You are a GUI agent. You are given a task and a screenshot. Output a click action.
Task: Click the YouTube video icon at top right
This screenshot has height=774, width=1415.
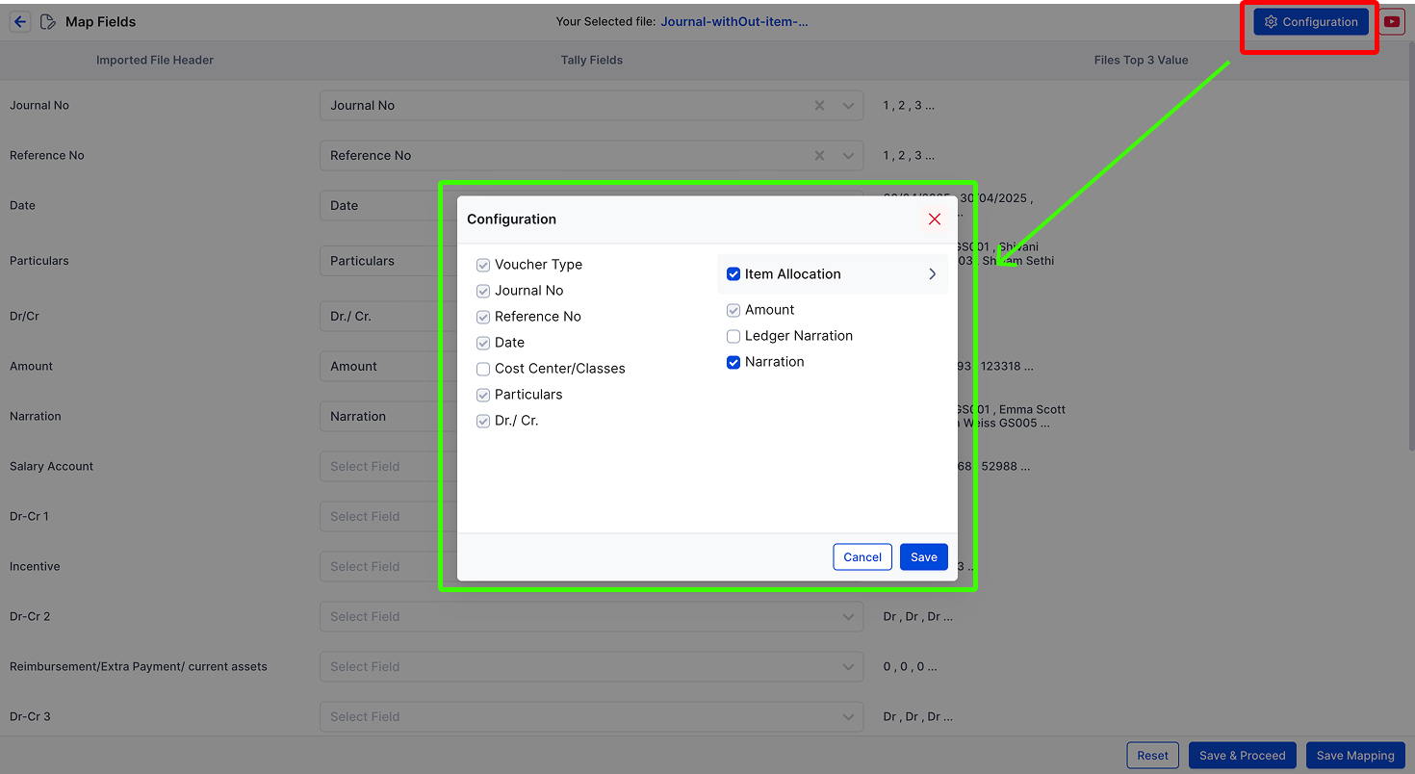point(1392,21)
